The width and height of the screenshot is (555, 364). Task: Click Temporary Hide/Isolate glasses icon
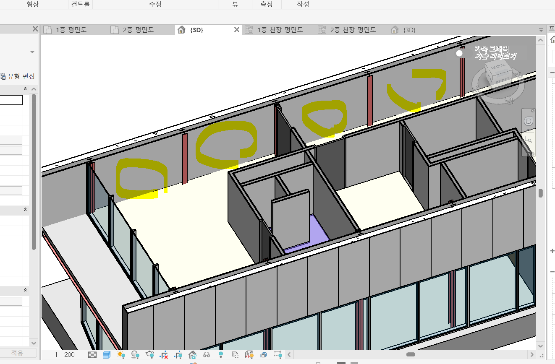click(x=207, y=355)
